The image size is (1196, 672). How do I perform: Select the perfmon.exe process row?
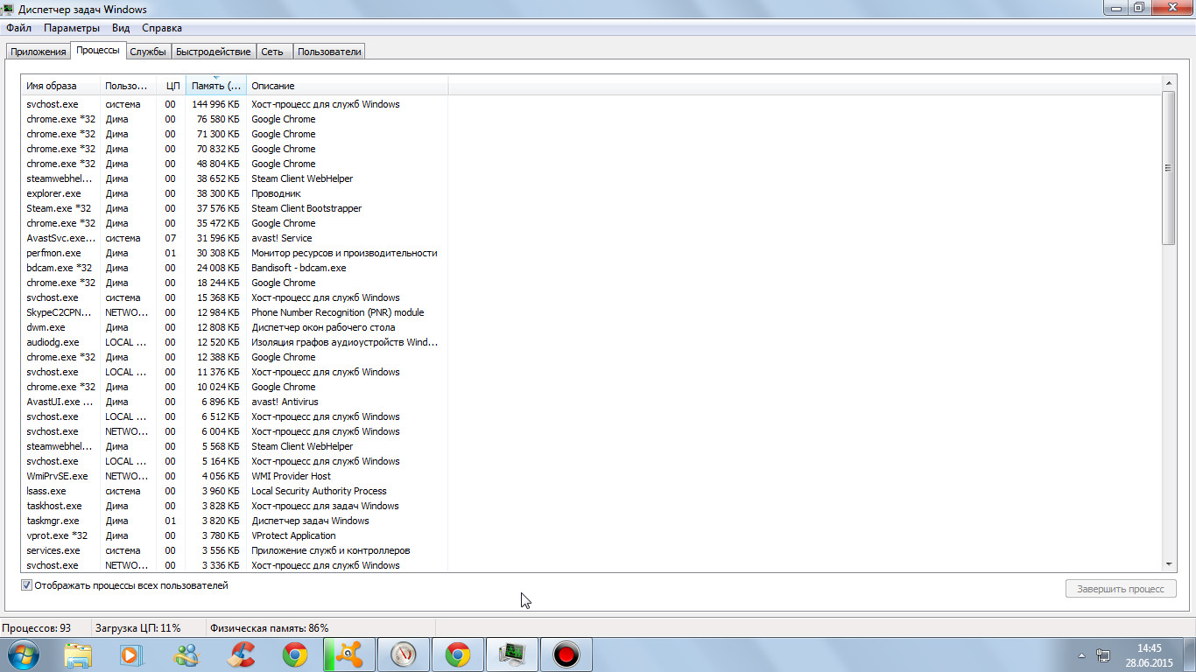point(235,253)
